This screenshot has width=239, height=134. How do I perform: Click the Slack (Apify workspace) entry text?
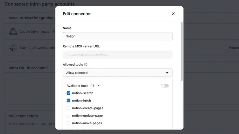pyautogui.click(x=37, y=48)
